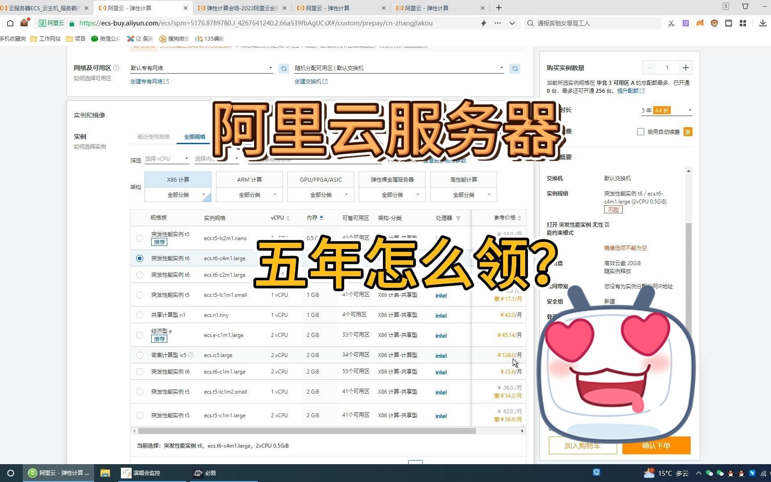The height and width of the screenshot is (482, 771).
Task: Open the weather widget in system tray
Action: 666,473
